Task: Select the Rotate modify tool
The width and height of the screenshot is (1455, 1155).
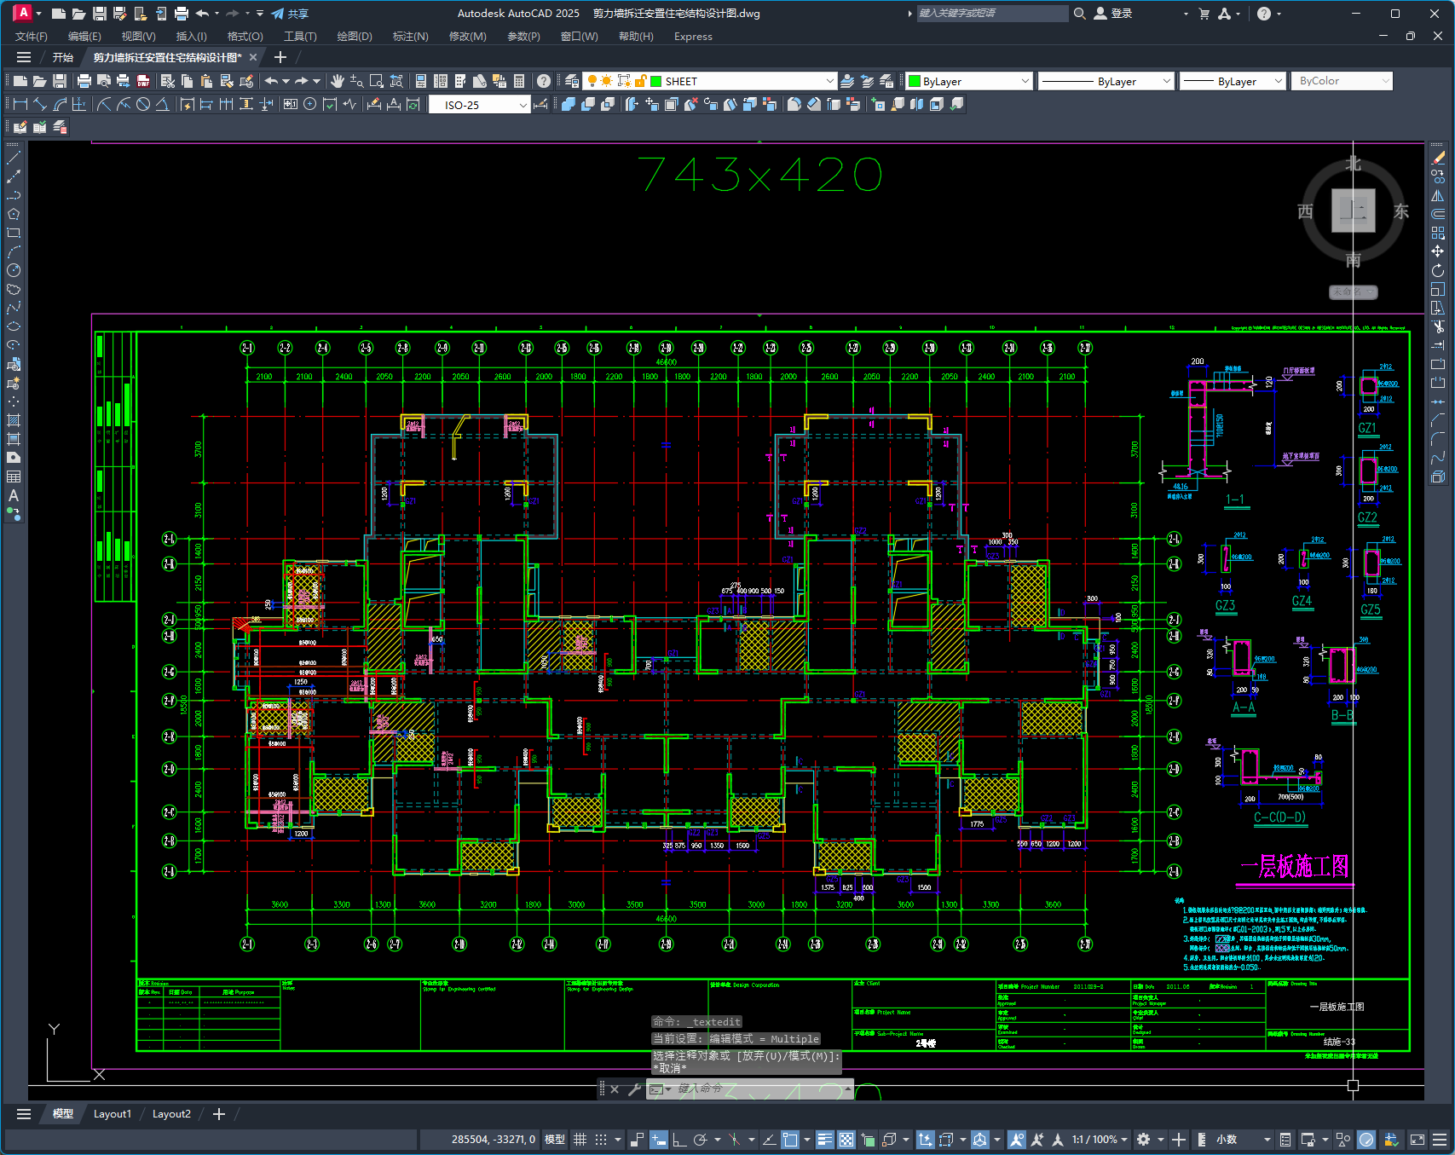Action: tap(1438, 270)
